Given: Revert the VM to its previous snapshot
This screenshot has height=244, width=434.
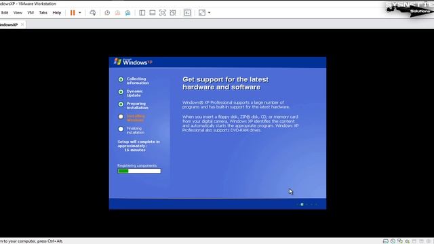Looking at the screenshot, I should pos(117,13).
